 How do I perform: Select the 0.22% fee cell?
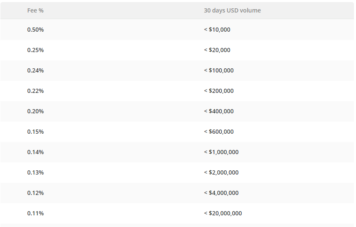35,91
